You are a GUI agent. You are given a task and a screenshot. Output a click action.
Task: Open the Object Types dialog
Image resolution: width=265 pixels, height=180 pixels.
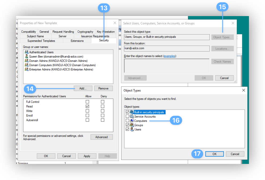pos(222,37)
